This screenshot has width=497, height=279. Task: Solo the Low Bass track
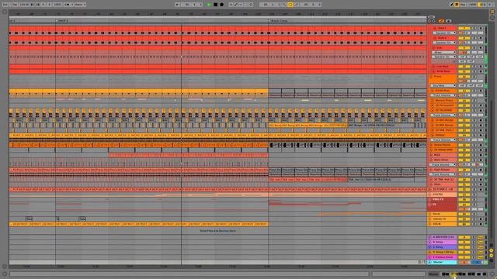pyautogui.click(x=474, y=67)
